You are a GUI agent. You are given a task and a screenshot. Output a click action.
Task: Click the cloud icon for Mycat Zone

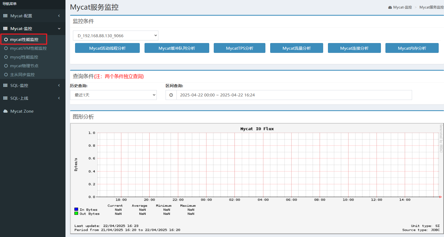[5, 111]
